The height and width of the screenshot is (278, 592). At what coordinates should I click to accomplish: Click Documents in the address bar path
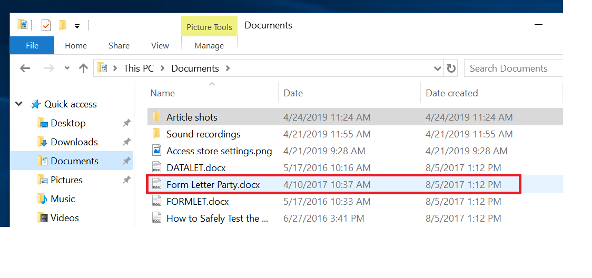coord(195,68)
